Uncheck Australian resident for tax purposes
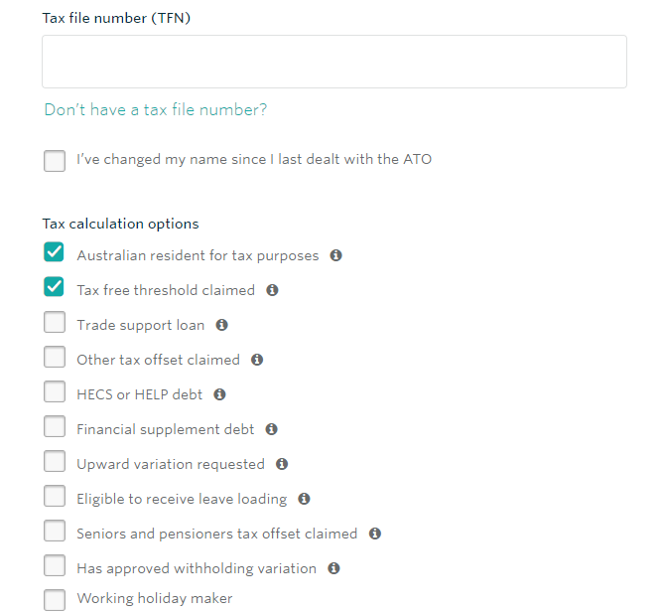Screen dimensions: 661x613 pos(54,252)
